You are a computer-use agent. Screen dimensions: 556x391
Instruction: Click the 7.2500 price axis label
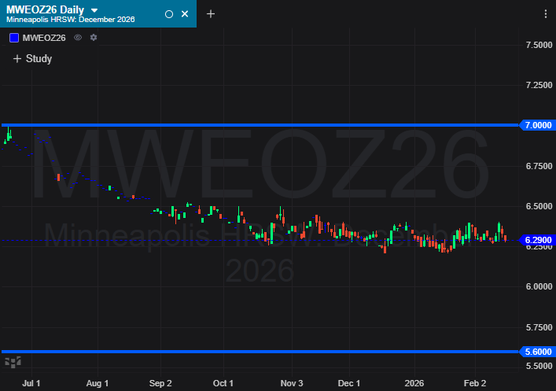coord(539,85)
